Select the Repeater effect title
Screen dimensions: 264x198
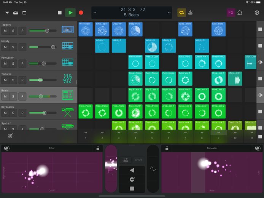(212, 148)
